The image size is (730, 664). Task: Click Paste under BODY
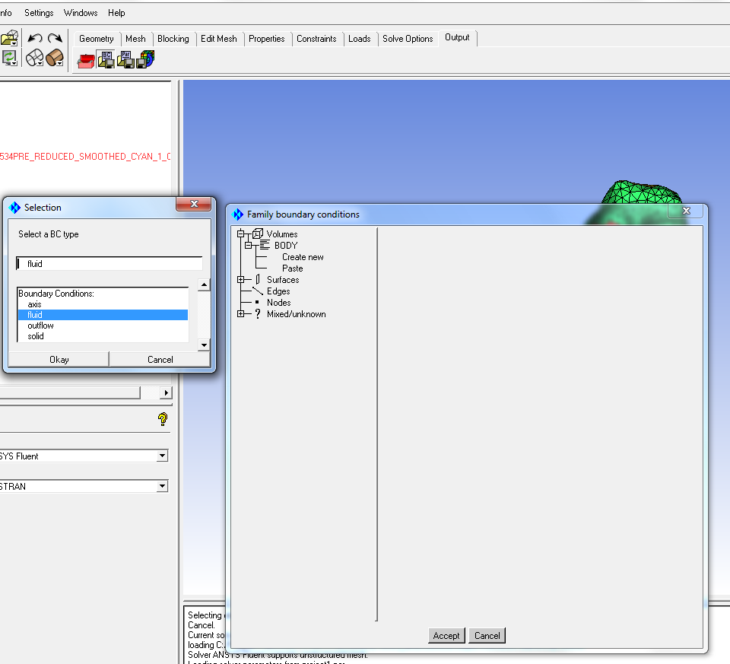[x=292, y=268]
